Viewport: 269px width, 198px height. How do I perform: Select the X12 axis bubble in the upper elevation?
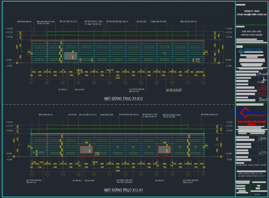[x=204, y=83]
